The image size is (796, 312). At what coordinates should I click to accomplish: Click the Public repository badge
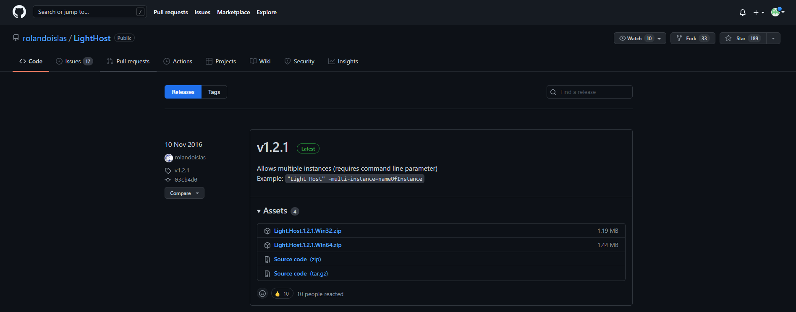pyautogui.click(x=124, y=38)
